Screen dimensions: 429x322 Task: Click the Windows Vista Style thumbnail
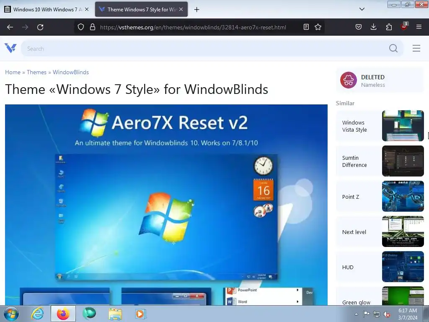coord(403,126)
